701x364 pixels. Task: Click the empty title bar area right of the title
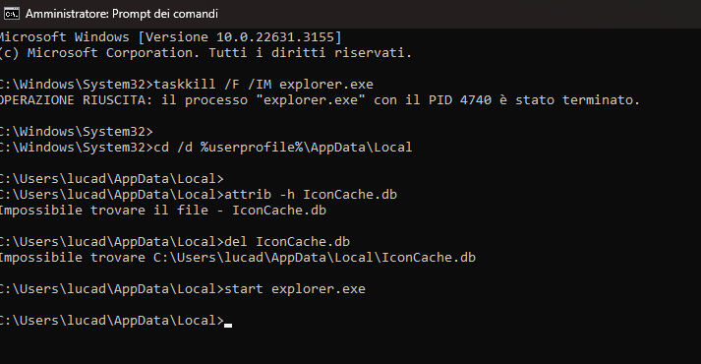point(459,14)
